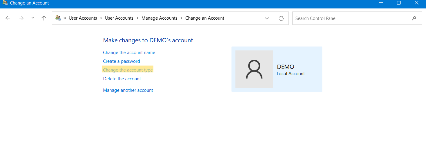
Task: Navigate to the Manage Accounts breadcrumb
Action: click(159, 18)
